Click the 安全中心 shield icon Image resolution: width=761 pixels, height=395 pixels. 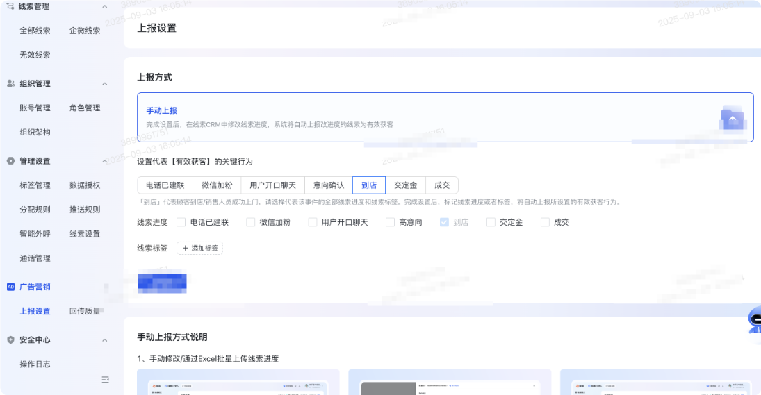click(x=10, y=339)
